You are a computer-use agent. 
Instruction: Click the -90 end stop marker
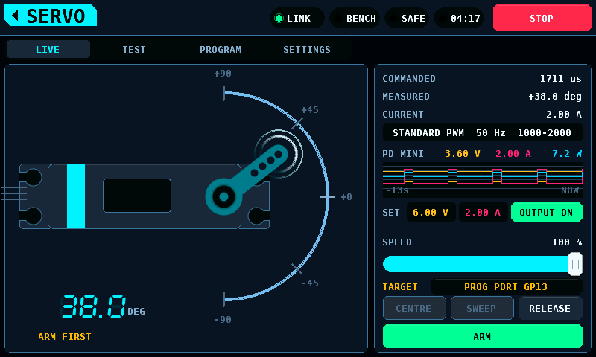click(x=224, y=299)
